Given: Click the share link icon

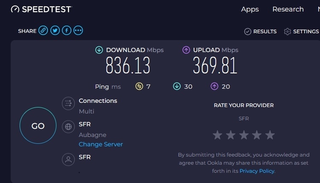Looking at the screenshot, I should (x=43, y=30).
